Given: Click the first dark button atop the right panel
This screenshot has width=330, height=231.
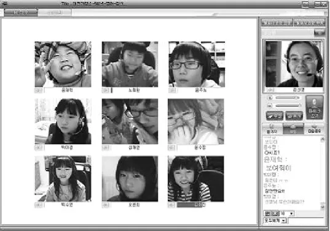Looking at the screenshot, I should pos(277,23).
